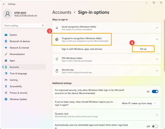Image resolution: width=165 pixels, height=129 pixels.
Task: Click the user profile avatar picture
Action: 8,14
